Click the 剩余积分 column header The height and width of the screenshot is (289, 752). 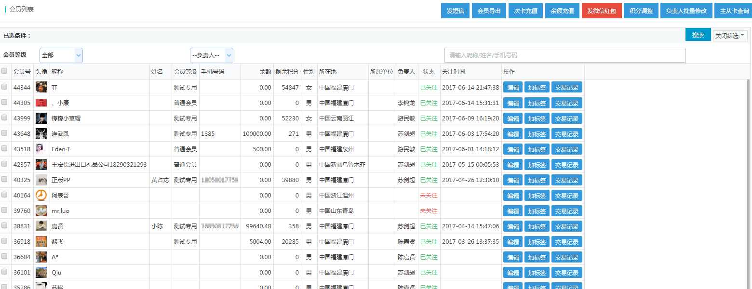click(x=287, y=71)
